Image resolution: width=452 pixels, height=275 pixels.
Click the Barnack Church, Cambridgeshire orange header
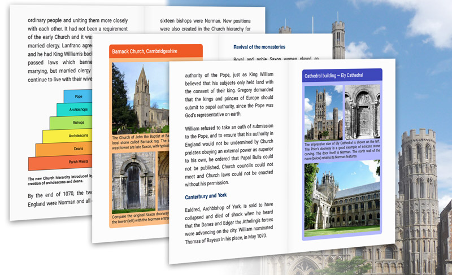[x=156, y=51]
